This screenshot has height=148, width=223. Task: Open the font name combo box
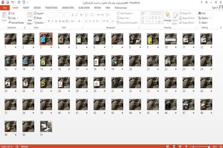tap(56, 15)
